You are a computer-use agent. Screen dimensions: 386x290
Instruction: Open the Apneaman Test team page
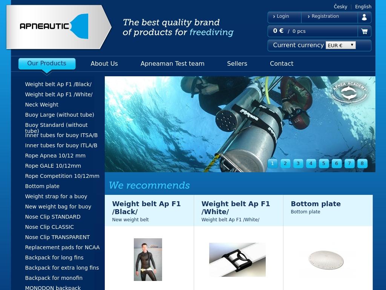(172, 64)
